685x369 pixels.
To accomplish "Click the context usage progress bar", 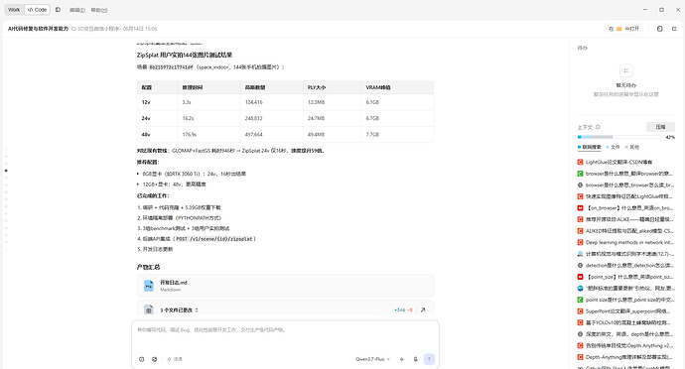I will [619, 137].
